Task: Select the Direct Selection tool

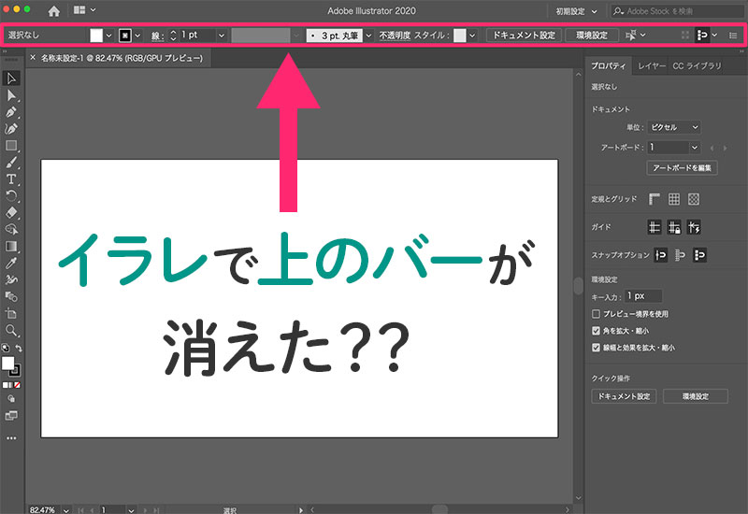Action: point(11,95)
